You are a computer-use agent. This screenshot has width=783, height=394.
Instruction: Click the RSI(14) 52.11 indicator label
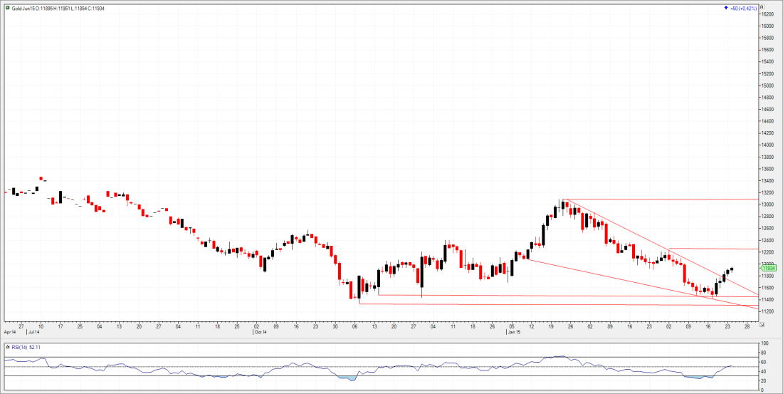click(26, 347)
